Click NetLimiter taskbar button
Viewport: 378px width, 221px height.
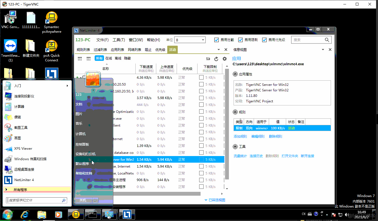coord(127,214)
